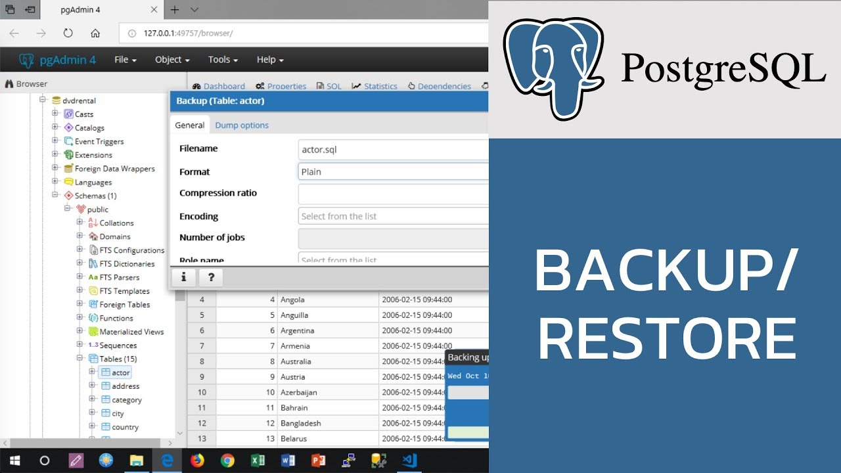The height and width of the screenshot is (473, 841).
Task: Click the Foreign Tables icon
Action: pyautogui.click(x=93, y=305)
